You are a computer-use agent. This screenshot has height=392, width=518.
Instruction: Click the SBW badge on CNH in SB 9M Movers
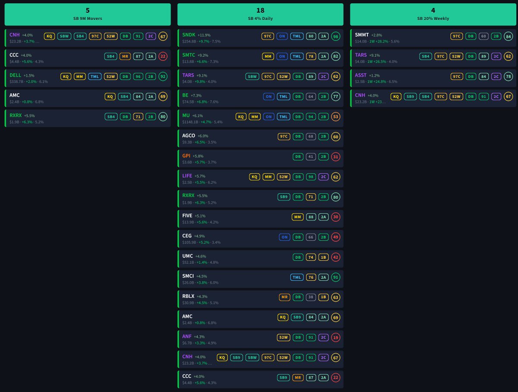coord(64,36)
